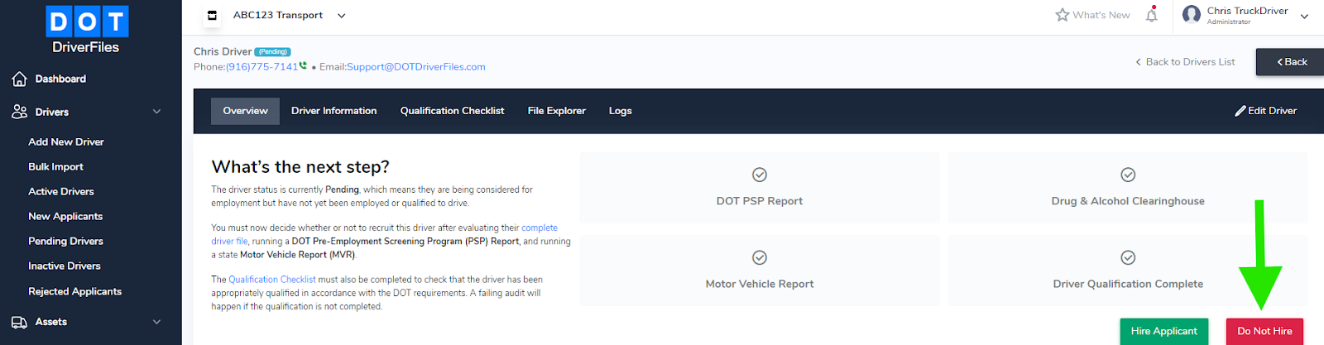Click the Drivers people icon in sidebar
1324x345 pixels.
click(x=20, y=112)
